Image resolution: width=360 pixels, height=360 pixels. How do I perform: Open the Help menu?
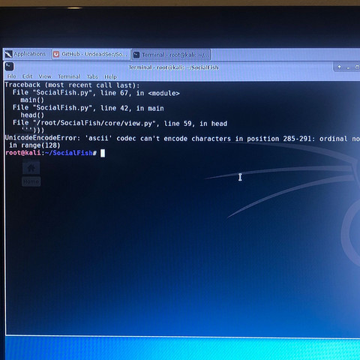point(110,76)
